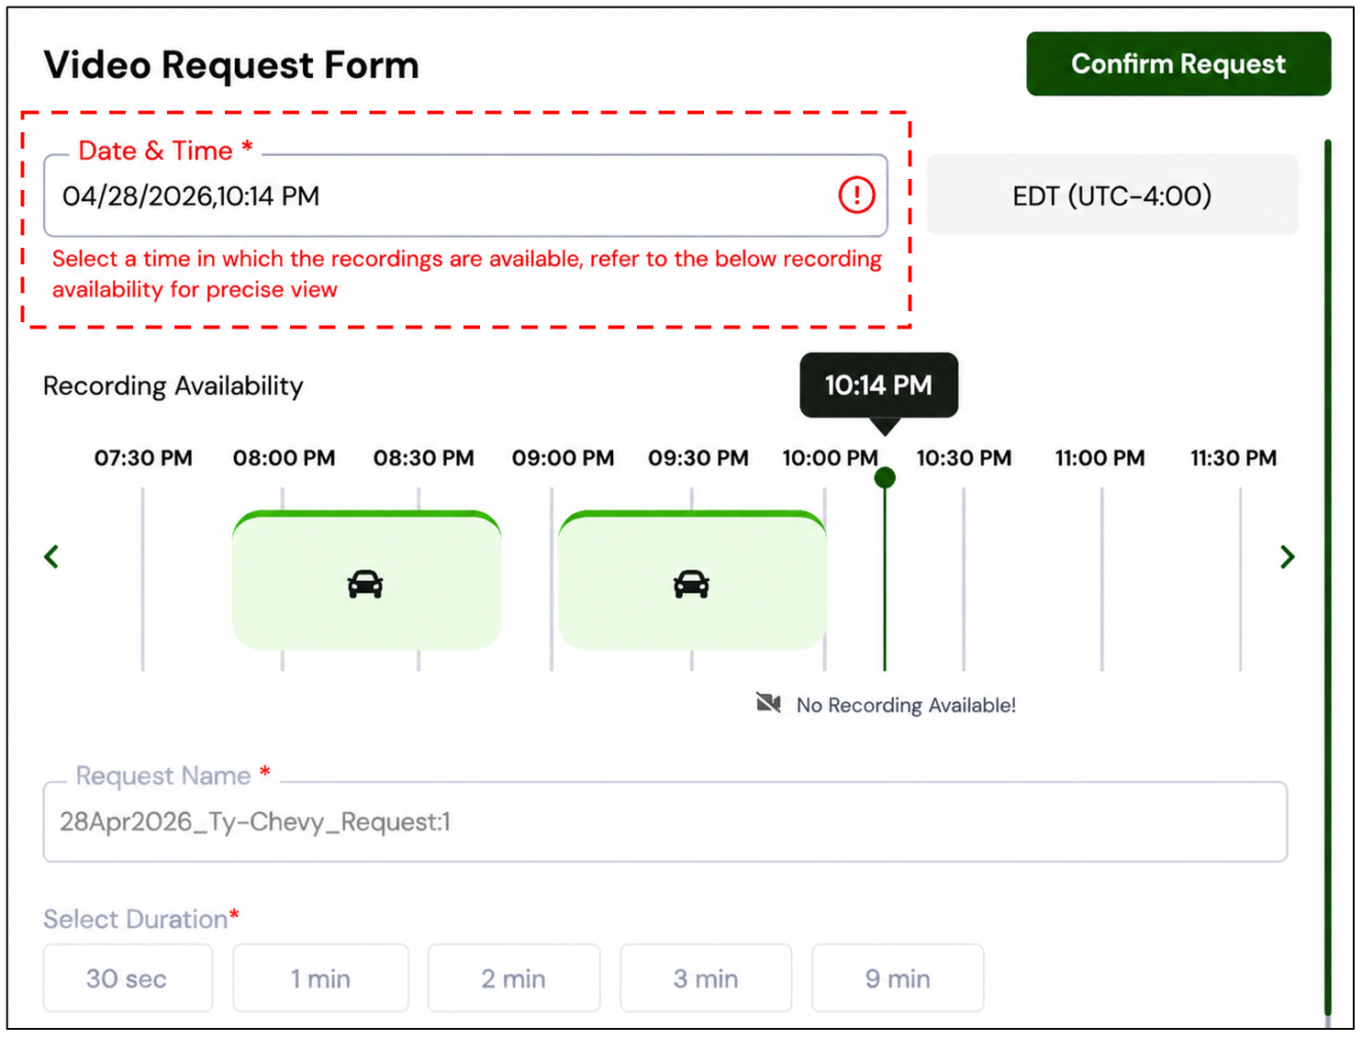The width and height of the screenshot is (1362, 1039).
Task: Click the green vertical scrollbar
Action: coord(1327,578)
